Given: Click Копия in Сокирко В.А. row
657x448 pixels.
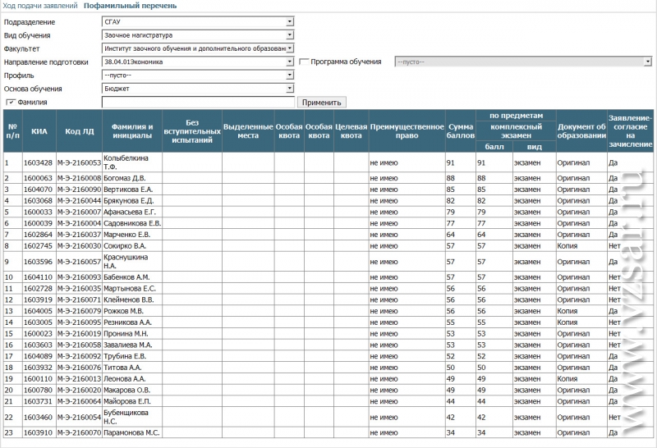Looking at the screenshot, I should pyautogui.click(x=567, y=246).
